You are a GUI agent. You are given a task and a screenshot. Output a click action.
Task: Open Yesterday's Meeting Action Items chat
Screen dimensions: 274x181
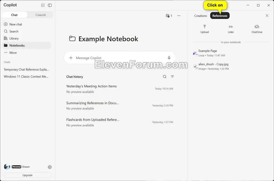pos(120,89)
